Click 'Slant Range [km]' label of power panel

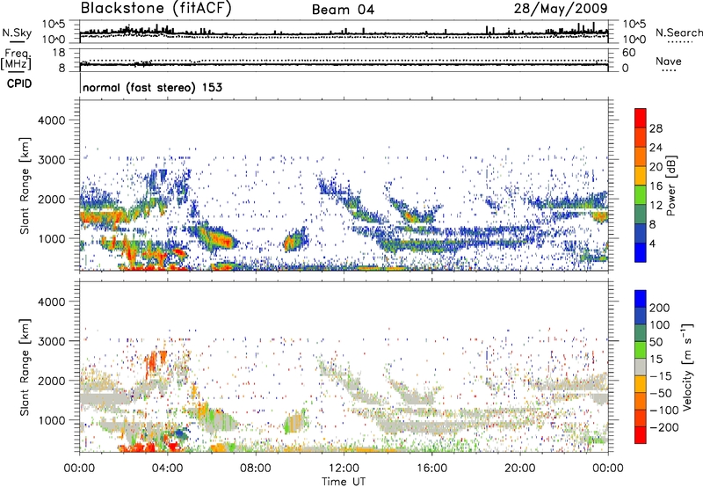tap(25, 185)
